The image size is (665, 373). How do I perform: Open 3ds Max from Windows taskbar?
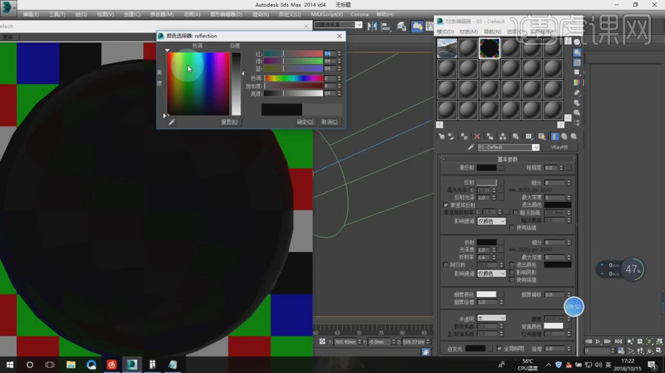(132, 364)
